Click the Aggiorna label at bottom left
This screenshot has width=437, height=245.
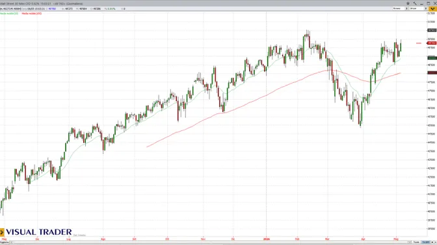5,242
